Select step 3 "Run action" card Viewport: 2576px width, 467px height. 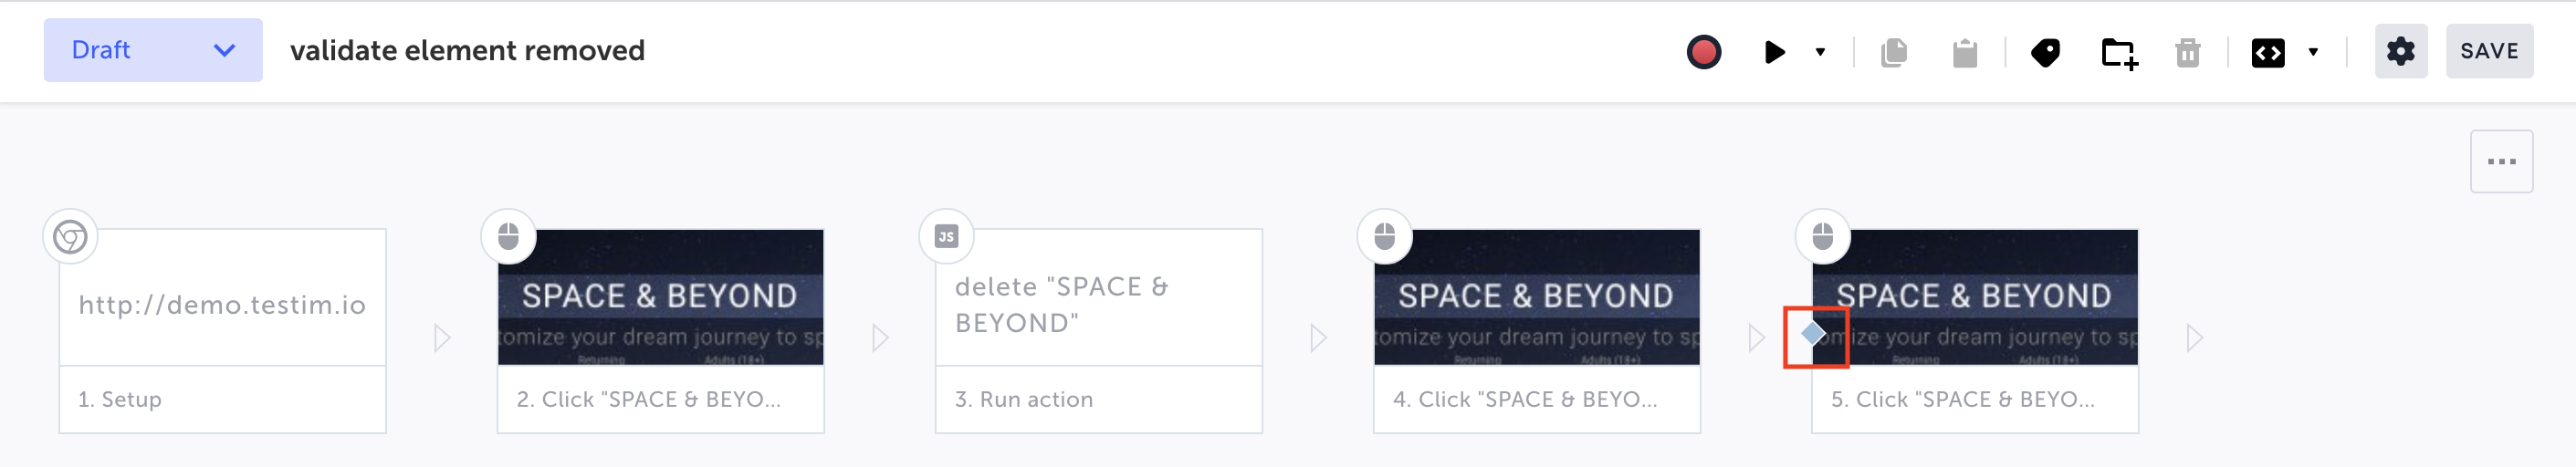(1098, 330)
